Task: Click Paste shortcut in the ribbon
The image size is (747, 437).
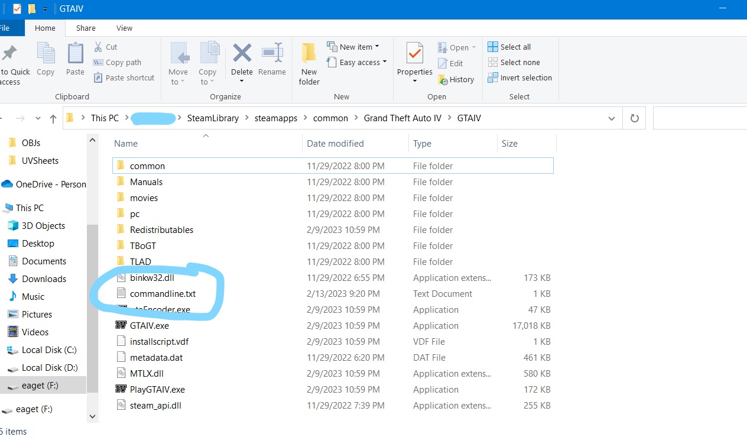Action: (124, 77)
